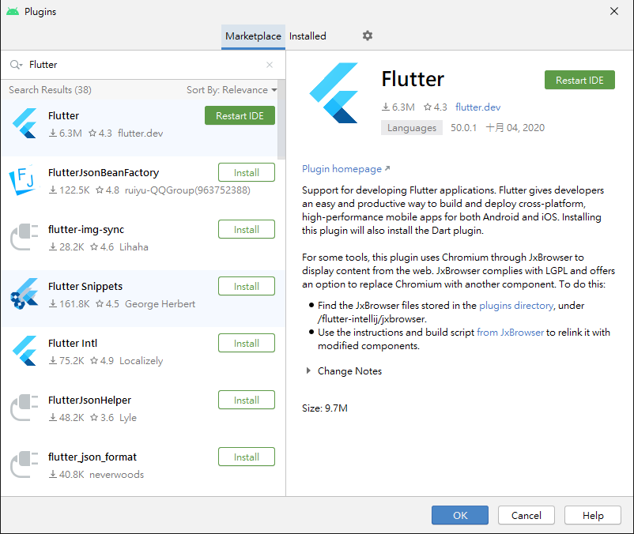
Task: Click the large Flutter logo in details
Action: (334, 93)
